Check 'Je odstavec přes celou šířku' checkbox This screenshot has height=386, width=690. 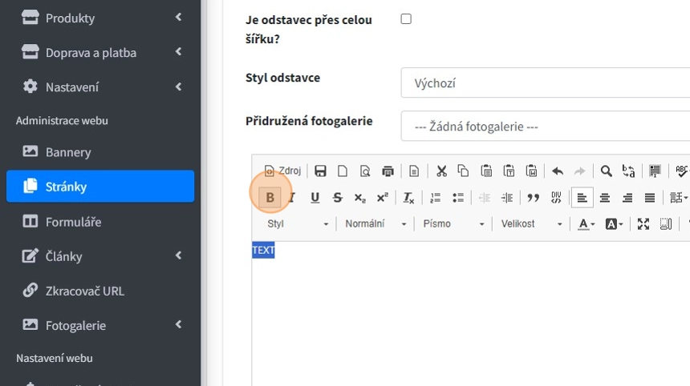[x=406, y=19]
